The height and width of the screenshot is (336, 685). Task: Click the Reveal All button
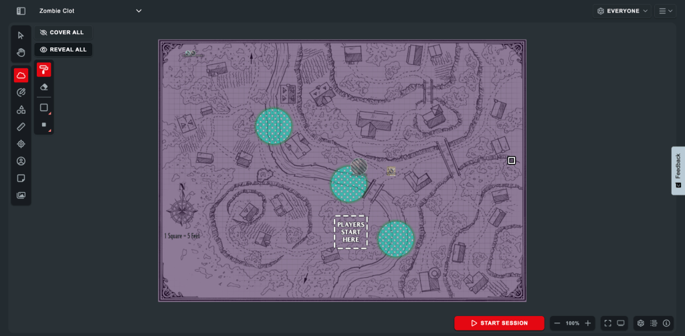(x=63, y=50)
